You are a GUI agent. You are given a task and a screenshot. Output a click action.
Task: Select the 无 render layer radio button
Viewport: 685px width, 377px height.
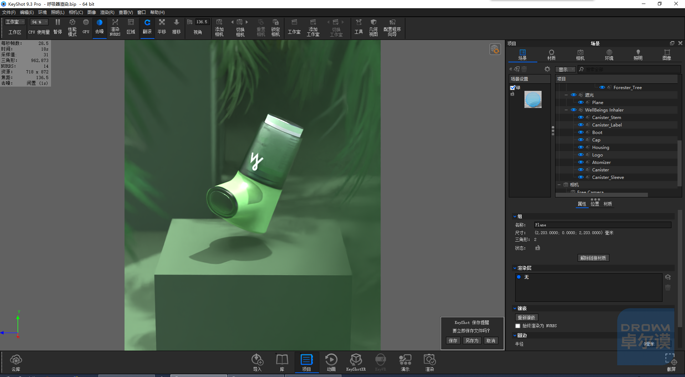pyautogui.click(x=519, y=277)
